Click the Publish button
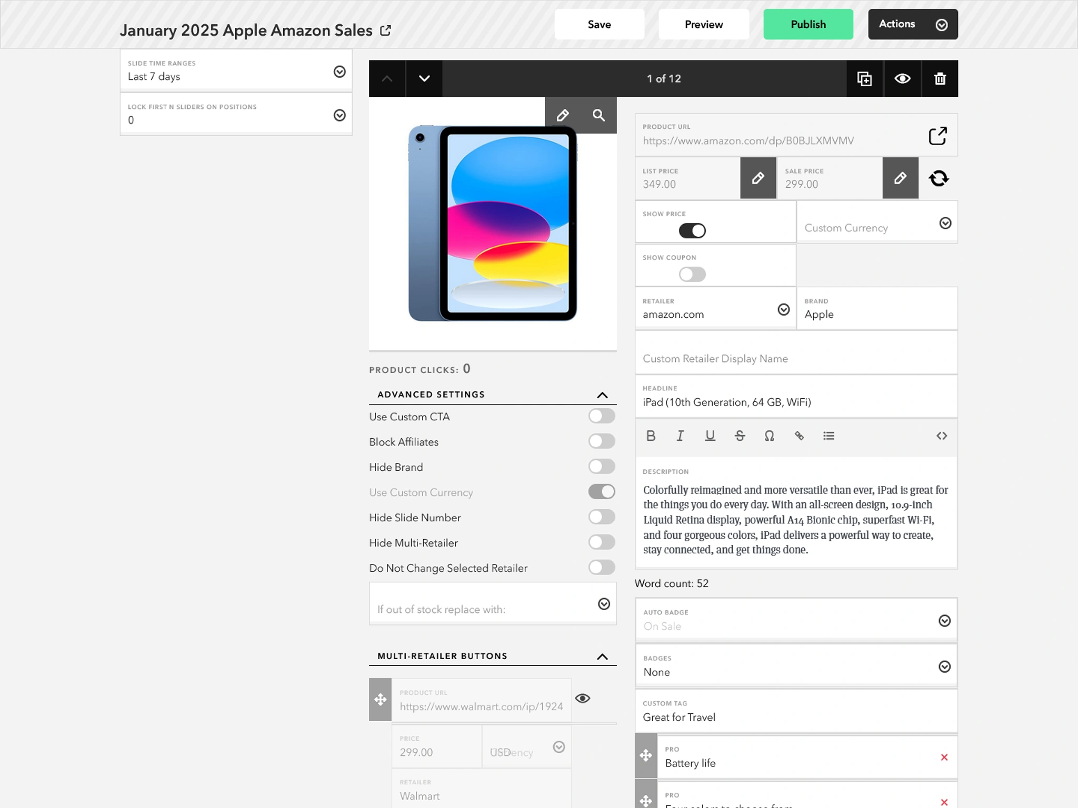 pyautogui.click(x=808, y=24)
